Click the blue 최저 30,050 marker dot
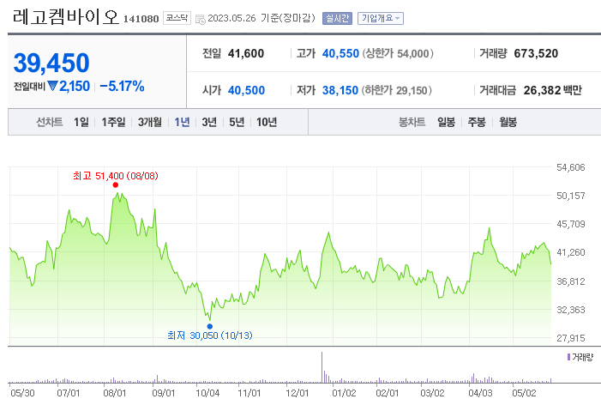Viewport: 601px width, 411px height. (210, 327)
